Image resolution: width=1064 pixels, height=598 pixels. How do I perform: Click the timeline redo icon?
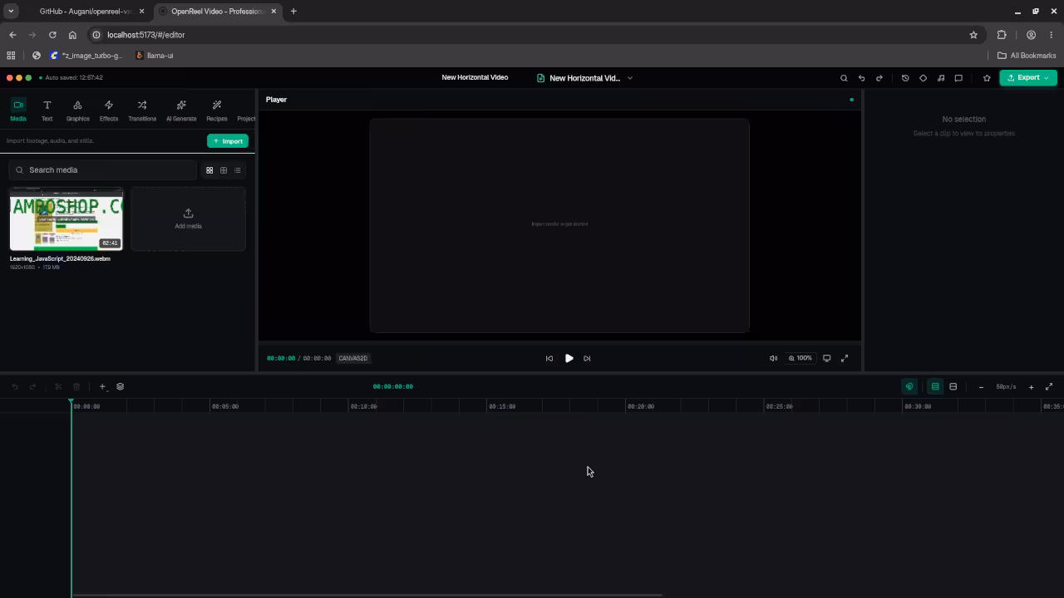pos(32,387)
